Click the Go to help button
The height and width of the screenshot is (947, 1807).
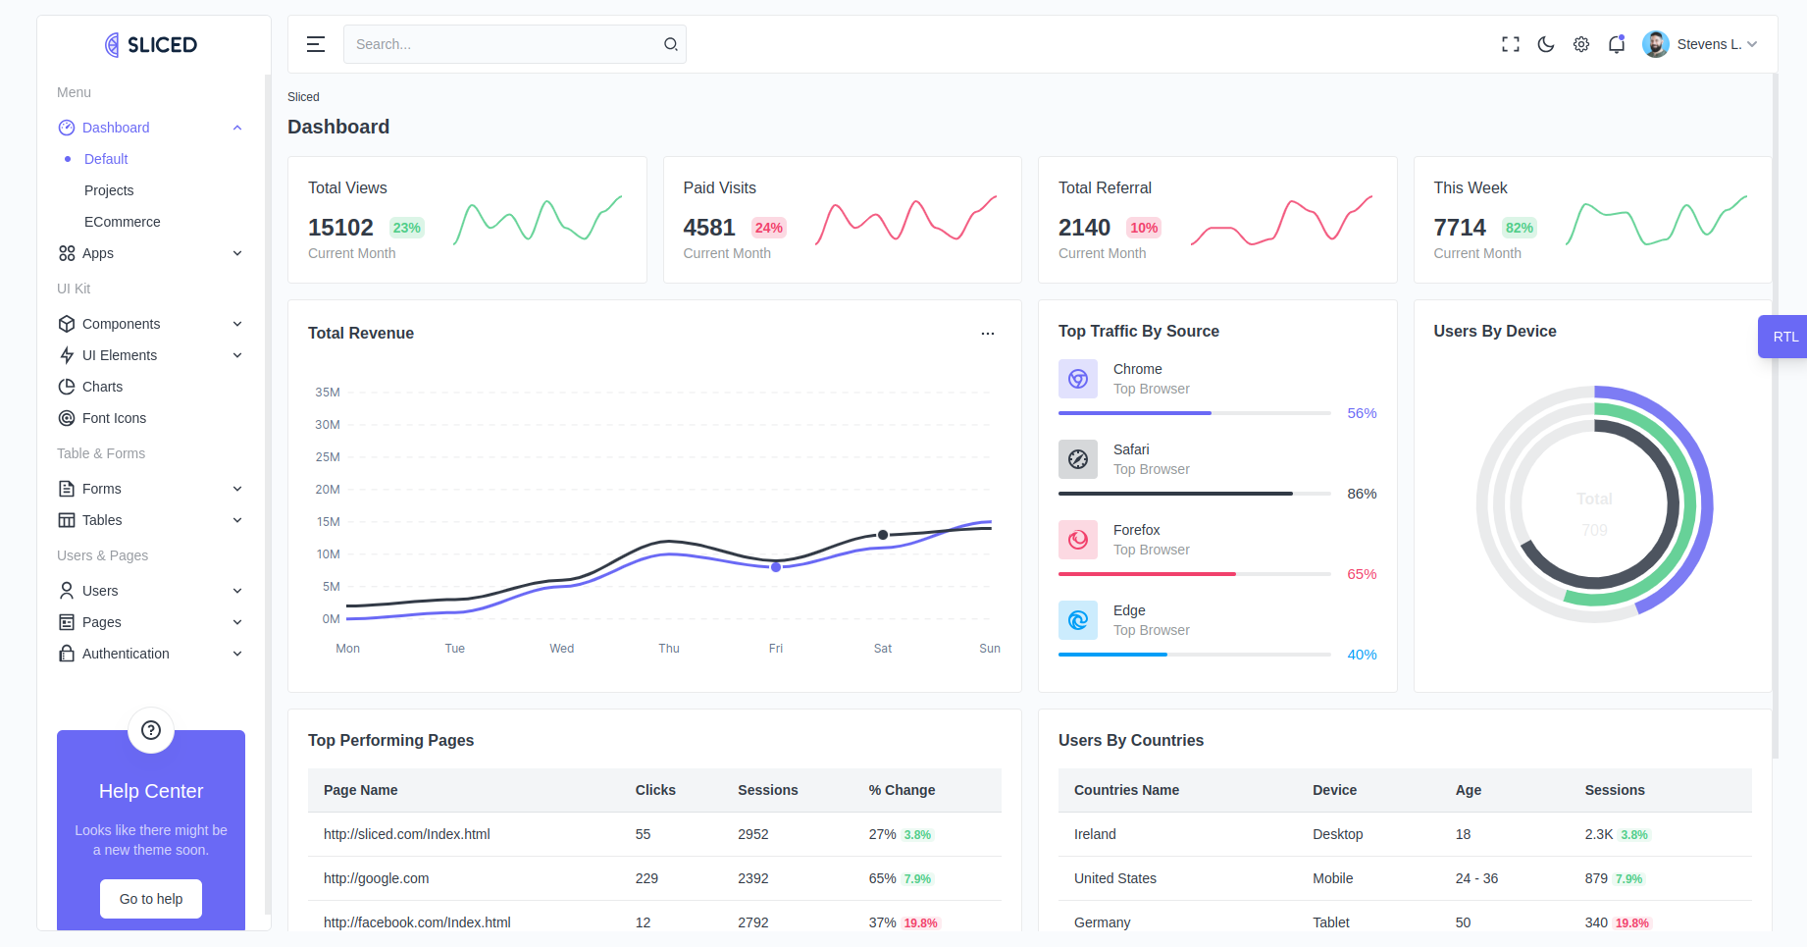[x=151, y=899]
